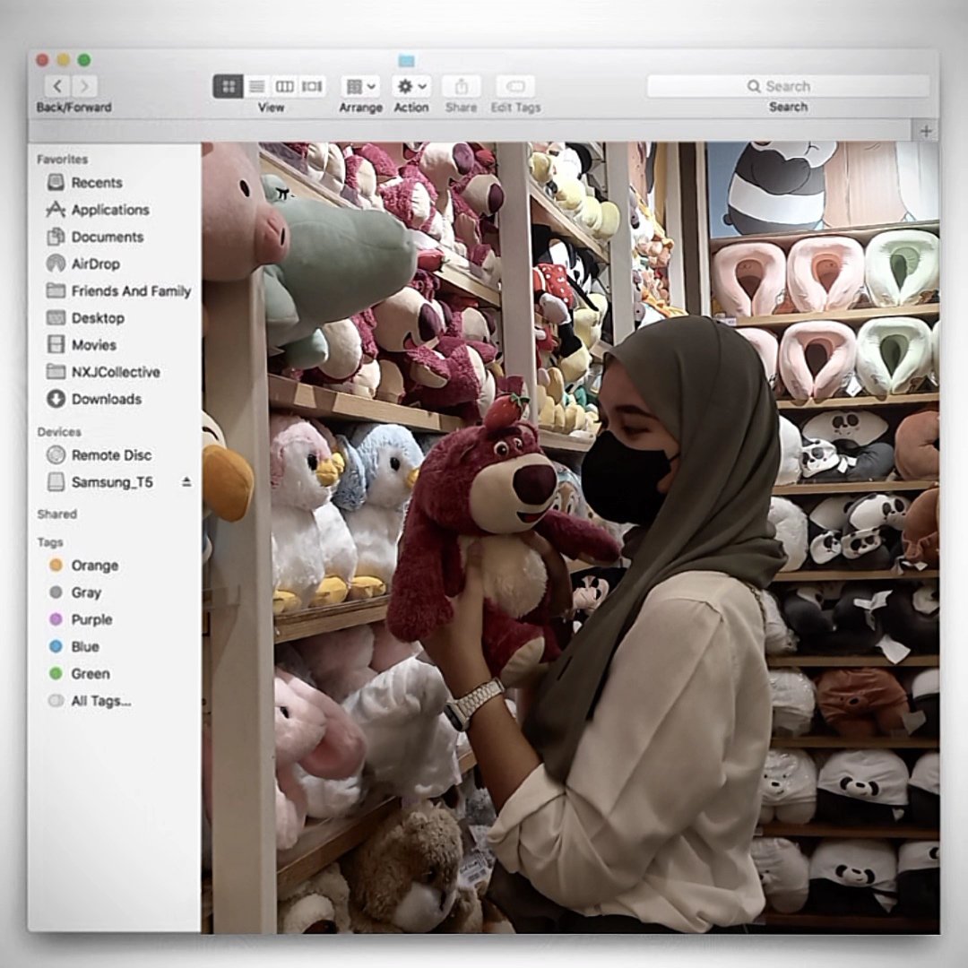Show All Tags list
The height and width of the screenshot is (968, 968).
click(x=90, y=701)
